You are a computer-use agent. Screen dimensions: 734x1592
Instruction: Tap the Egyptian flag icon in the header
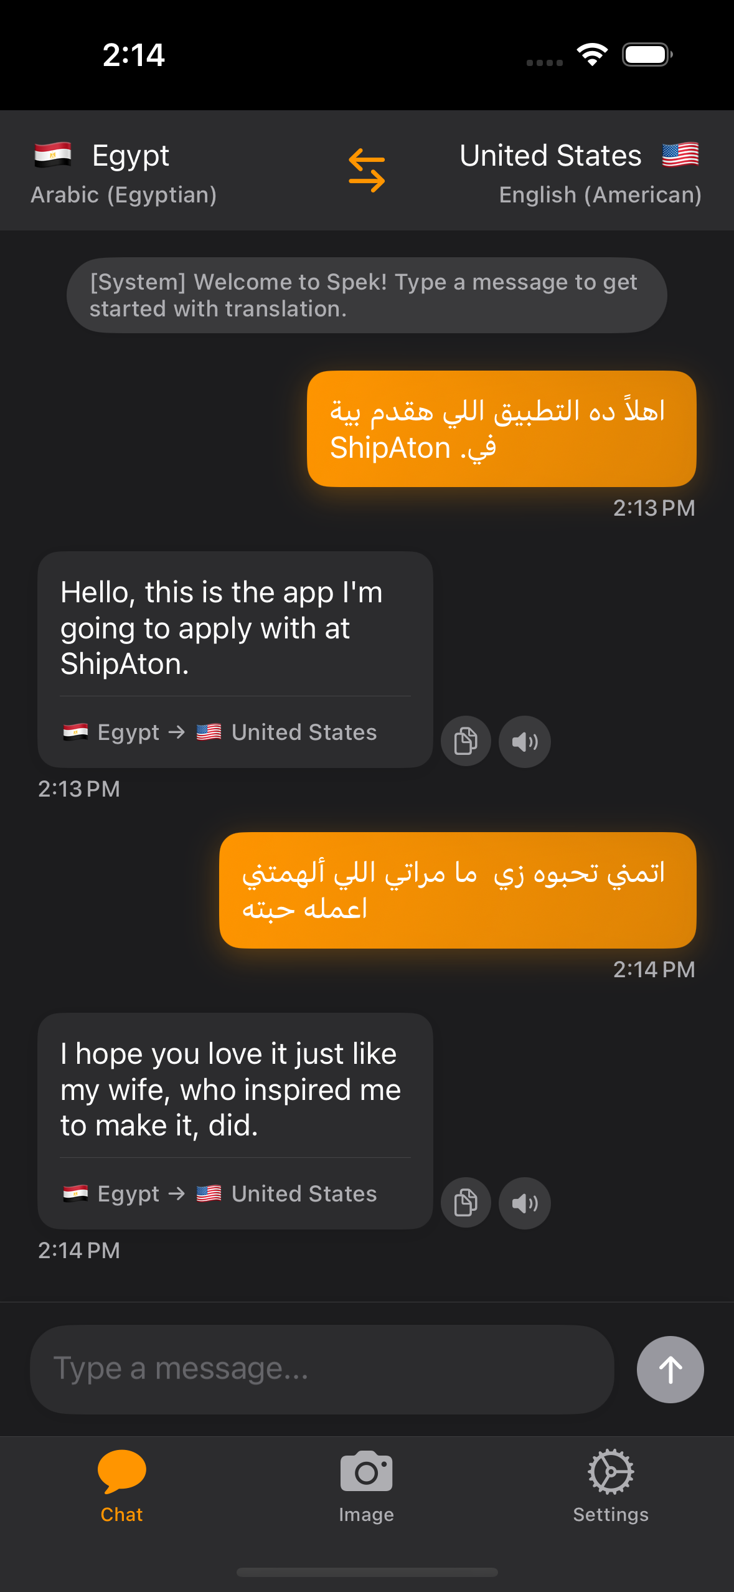pyautogui.click(x=53, y=154)
